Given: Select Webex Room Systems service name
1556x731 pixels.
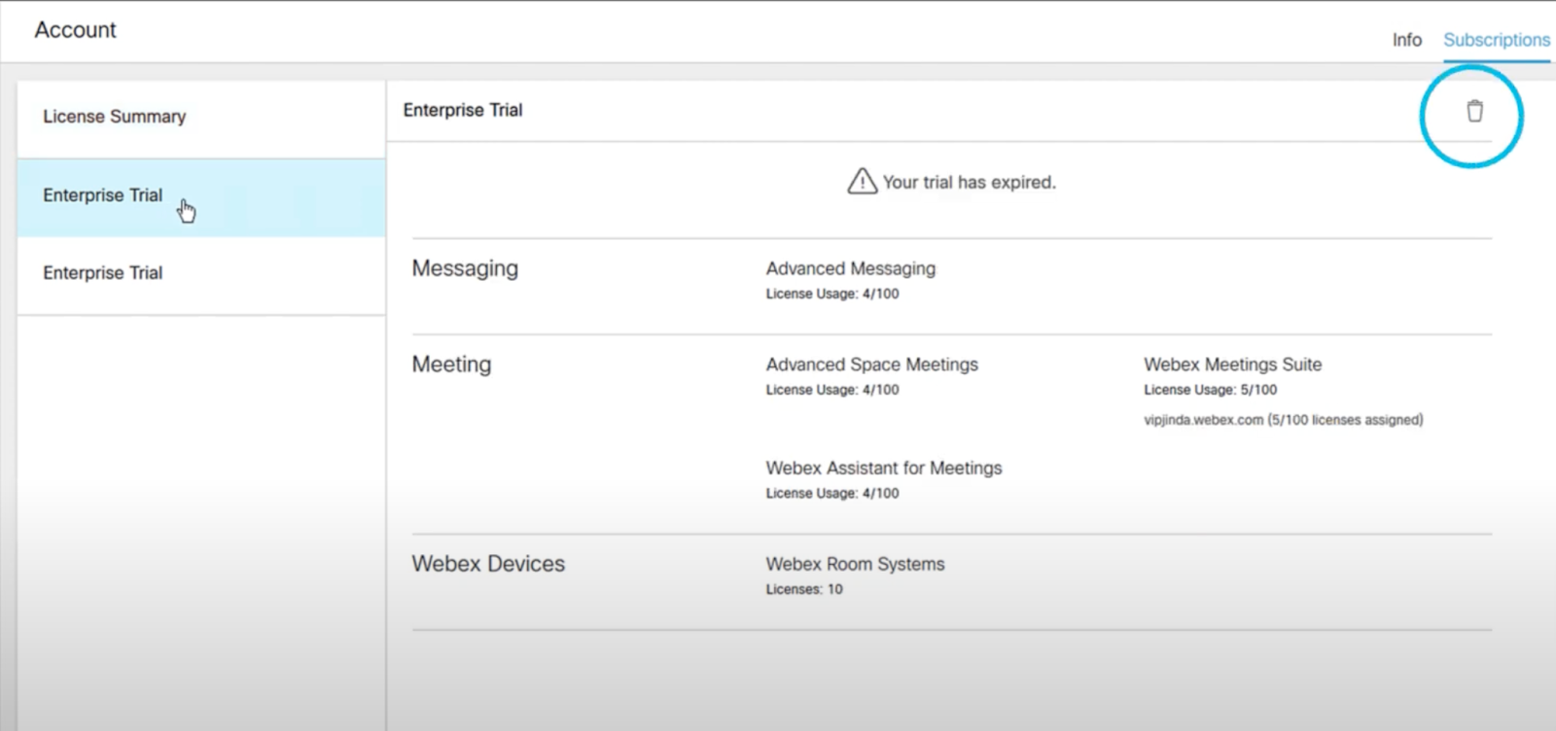Looking at the screenshot, I should (x=855, y=564).
